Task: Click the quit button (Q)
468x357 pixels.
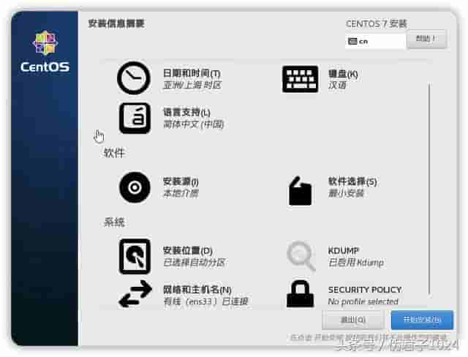Action: (x=352, y=320)
